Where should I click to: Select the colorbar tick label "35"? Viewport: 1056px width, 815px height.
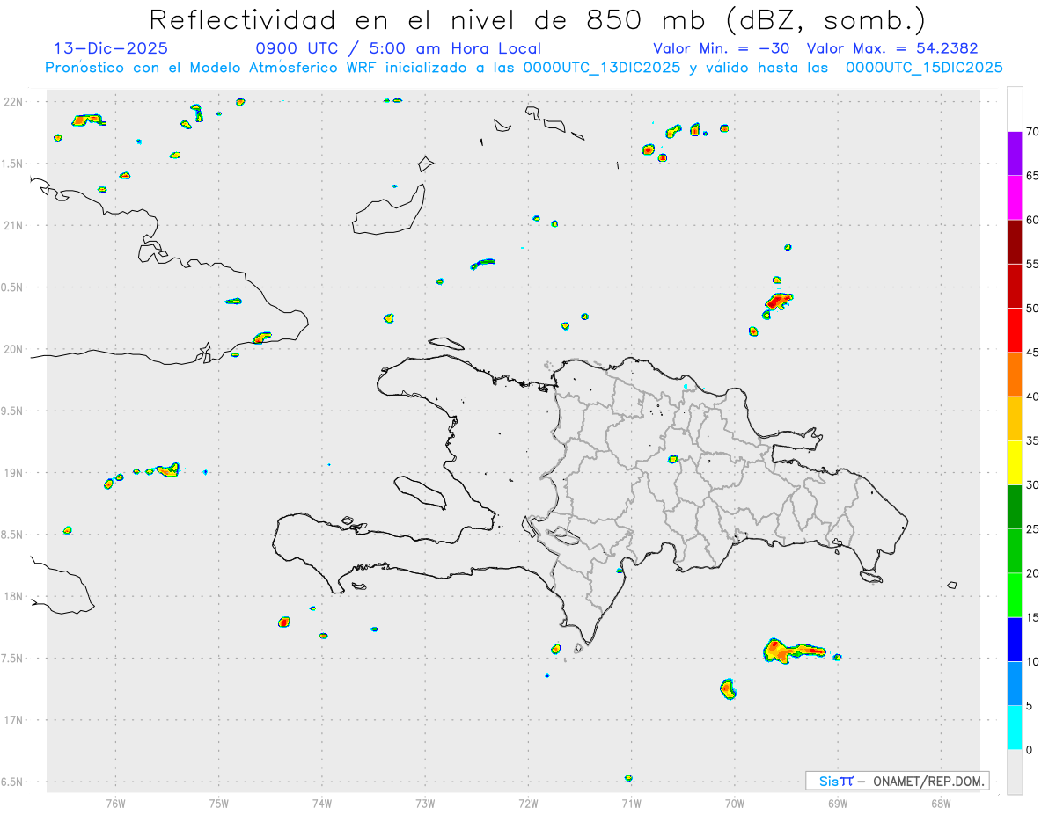[x=1032, y=440]
